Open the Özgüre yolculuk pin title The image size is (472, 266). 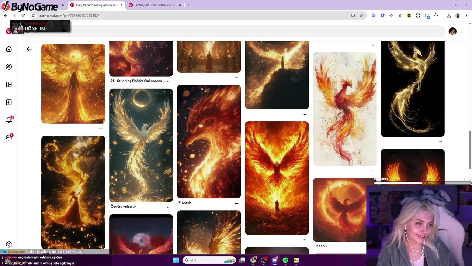click(x=124, y=207)
